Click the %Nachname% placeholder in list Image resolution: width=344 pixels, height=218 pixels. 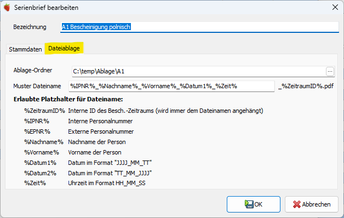coord(44,142)
